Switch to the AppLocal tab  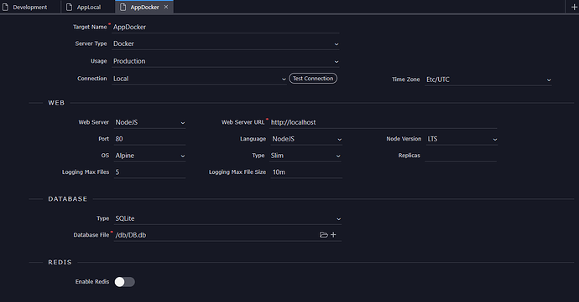(x=88, y=7)
